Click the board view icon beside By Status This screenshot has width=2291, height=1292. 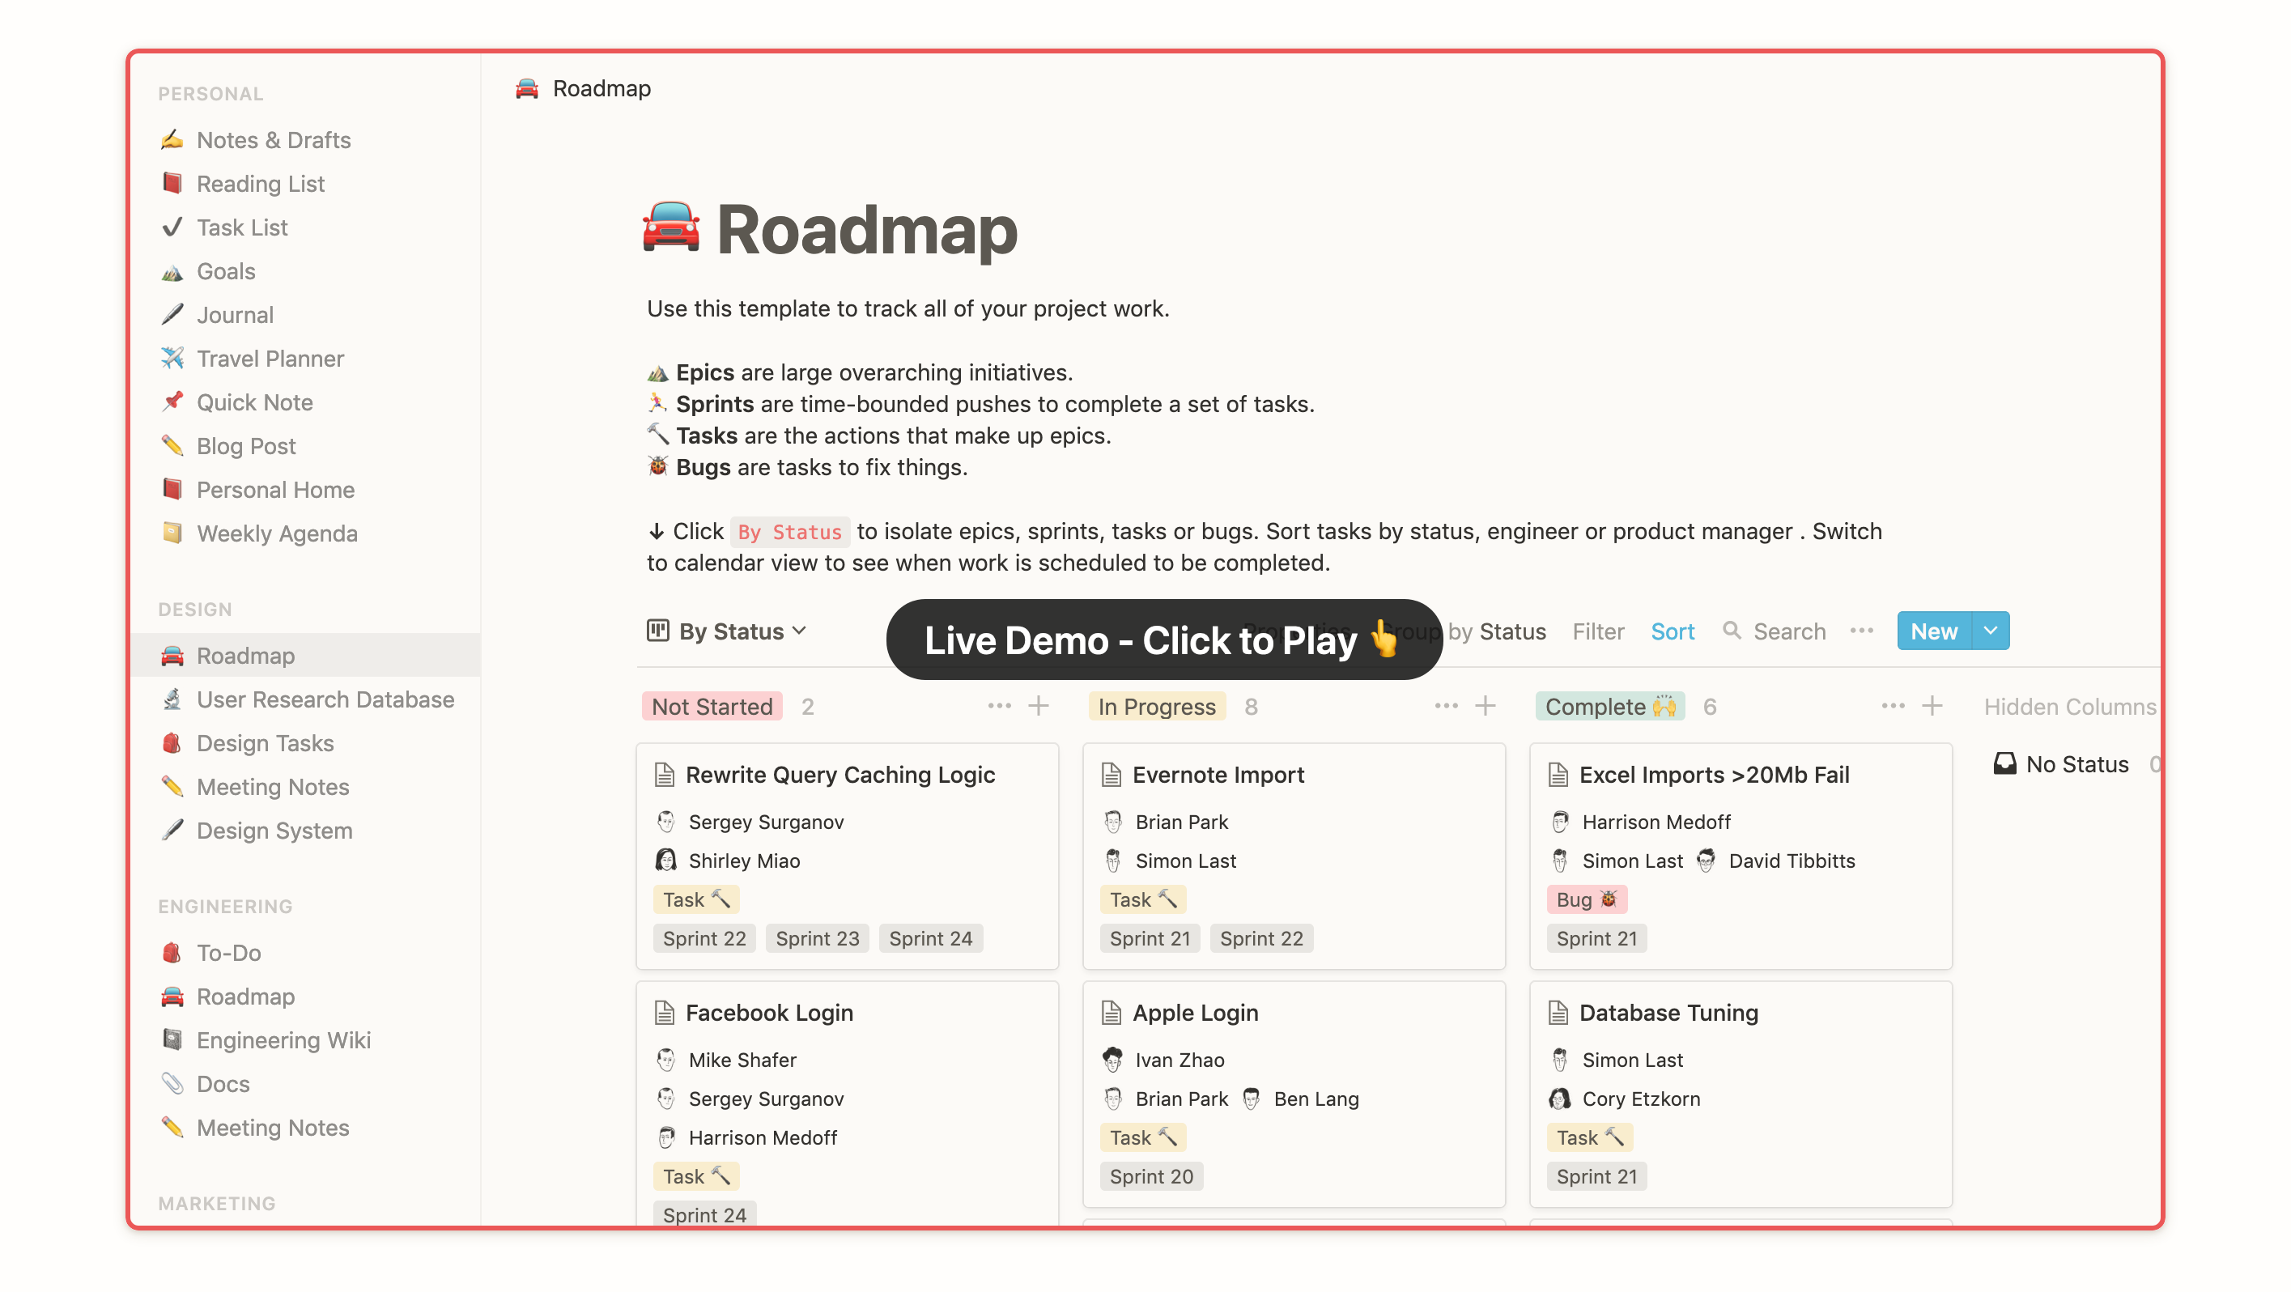(658, 631)
